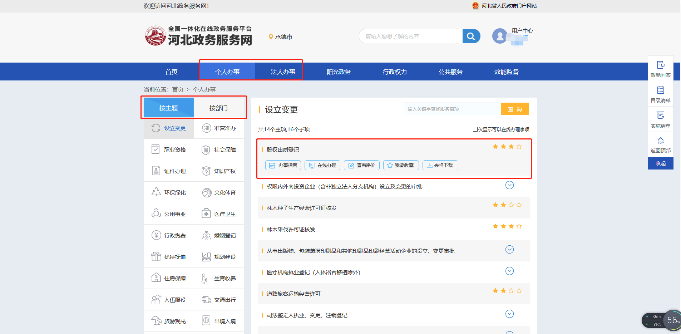Viewport: 681px width, 334px height.
Task: Expand the 司法鉴定人执业、变更、注销登记 item
Action: [510, 314]
